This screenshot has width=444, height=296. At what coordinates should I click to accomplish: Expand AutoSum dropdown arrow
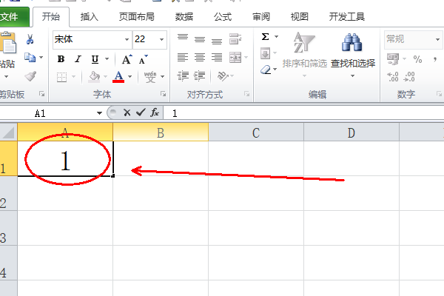tap(276, 36)
